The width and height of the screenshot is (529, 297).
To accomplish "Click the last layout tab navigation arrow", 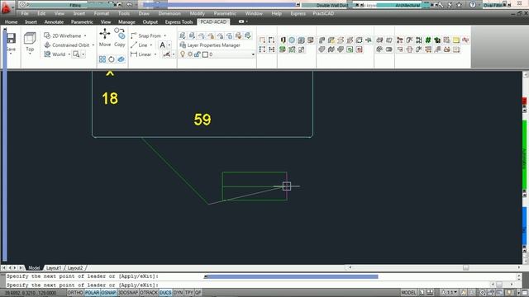I will [x=21, y=268].
